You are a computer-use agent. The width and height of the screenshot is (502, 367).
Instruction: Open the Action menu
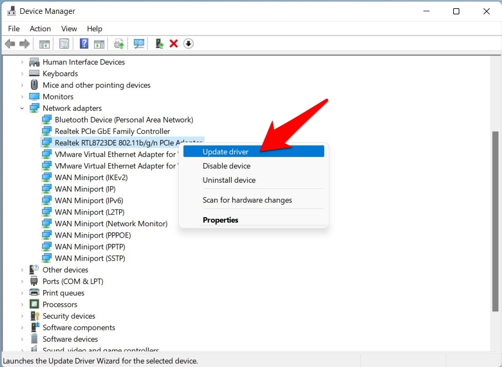[x=40, y=29]
